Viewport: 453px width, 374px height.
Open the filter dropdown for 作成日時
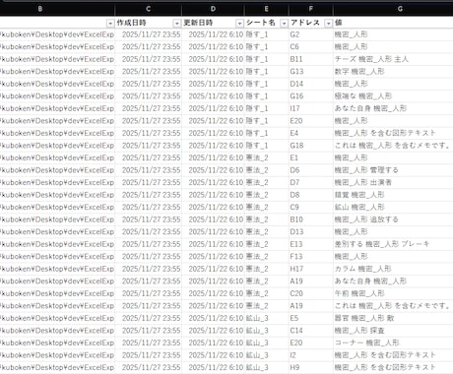tap(176, 24)
